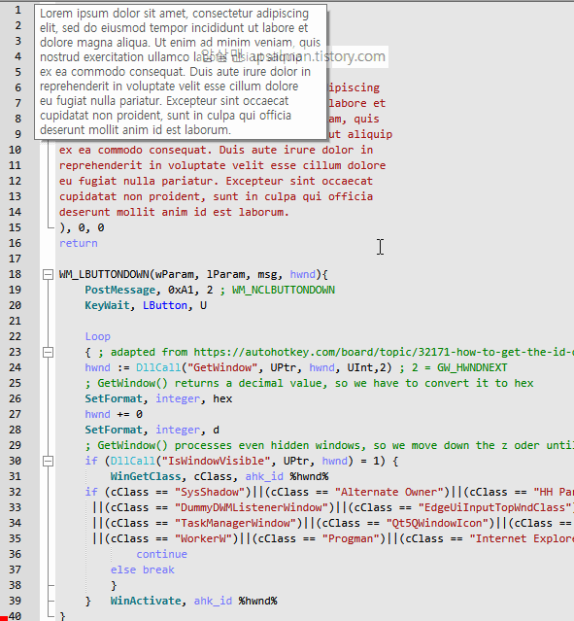The height and width of the screenshot is (621, 574).
Task: Click the 'GW_HWNDNEXT' comment text
Action: pyautogui.click(x=472, y=367)
